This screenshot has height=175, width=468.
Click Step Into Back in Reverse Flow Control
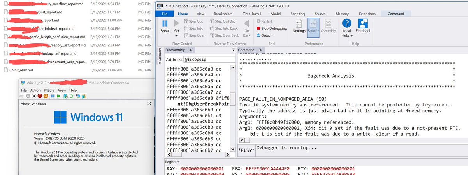point(223,28)
